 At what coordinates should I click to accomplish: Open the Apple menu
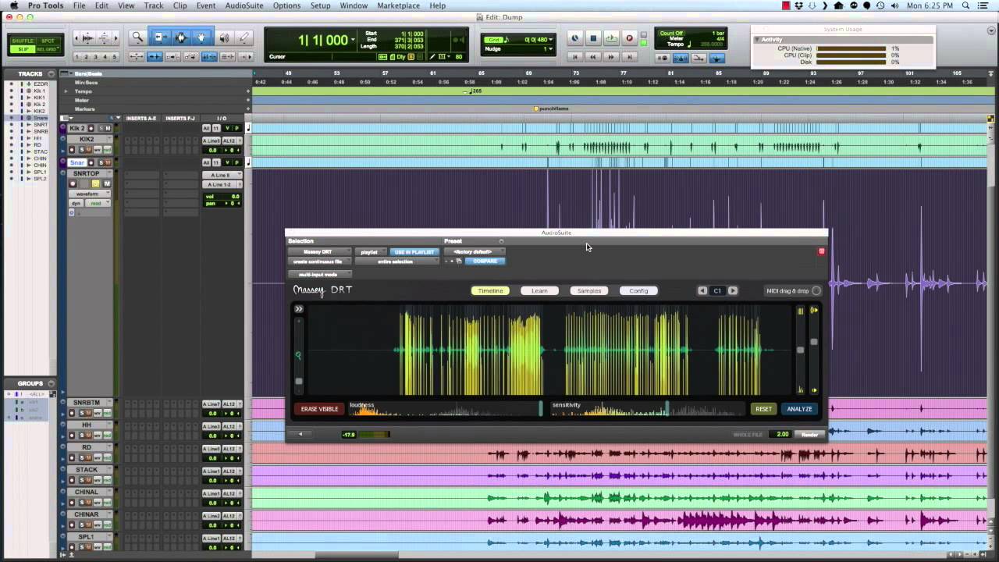coord(13,5)
